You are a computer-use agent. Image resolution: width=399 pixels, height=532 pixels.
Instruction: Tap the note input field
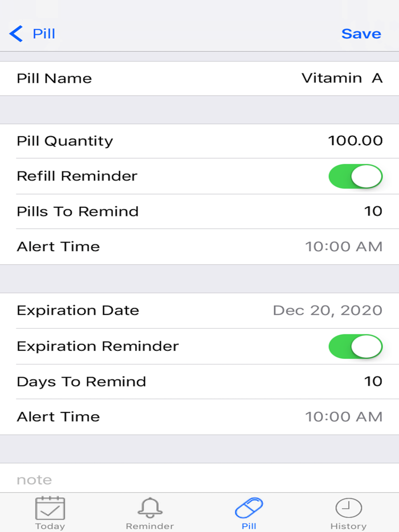point(199,479)
